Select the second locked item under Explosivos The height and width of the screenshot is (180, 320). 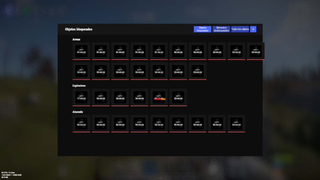pyautogui.click(x=101, y=97)
